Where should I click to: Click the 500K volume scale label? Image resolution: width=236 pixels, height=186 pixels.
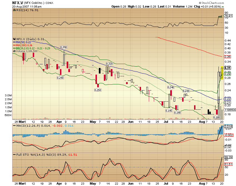pyautogui.click(x=8, y=115)
